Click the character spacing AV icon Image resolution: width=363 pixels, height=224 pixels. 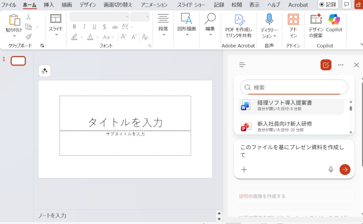125,26
